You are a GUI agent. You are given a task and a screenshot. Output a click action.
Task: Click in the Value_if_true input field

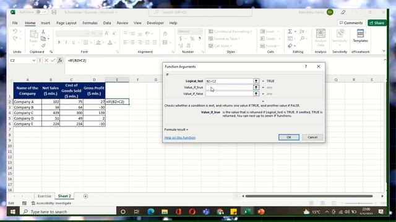click(x=230, y=88)
